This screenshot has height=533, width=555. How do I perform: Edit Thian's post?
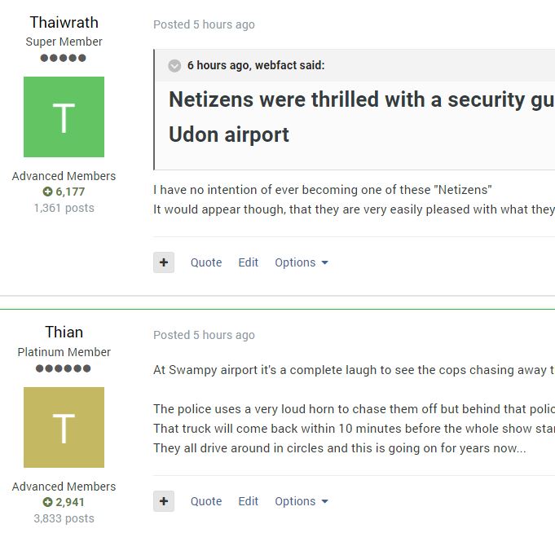click(248, 501)
